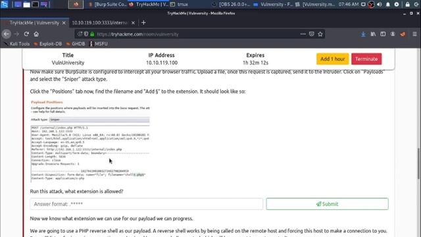Save the page to Pocket
This screenshot has height=237, width=421.
311,34
